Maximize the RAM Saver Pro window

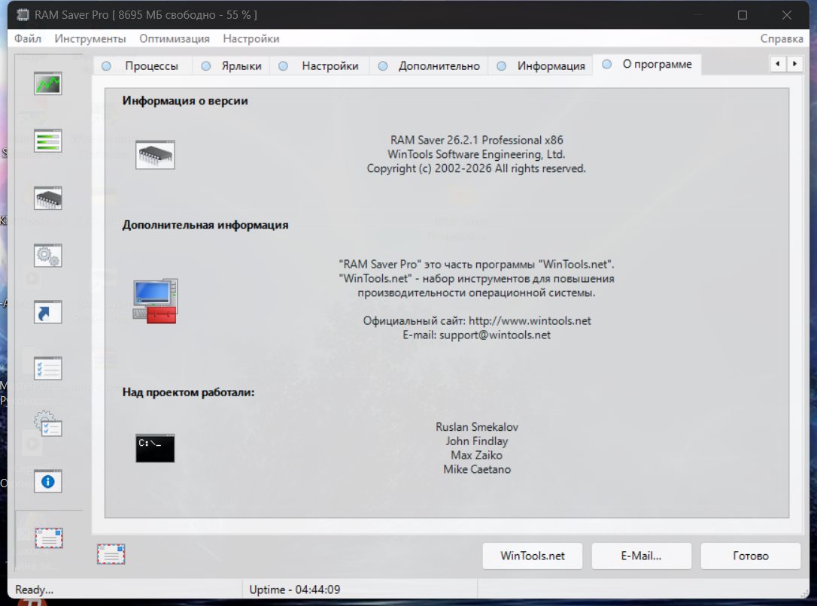tap(743, 15)
